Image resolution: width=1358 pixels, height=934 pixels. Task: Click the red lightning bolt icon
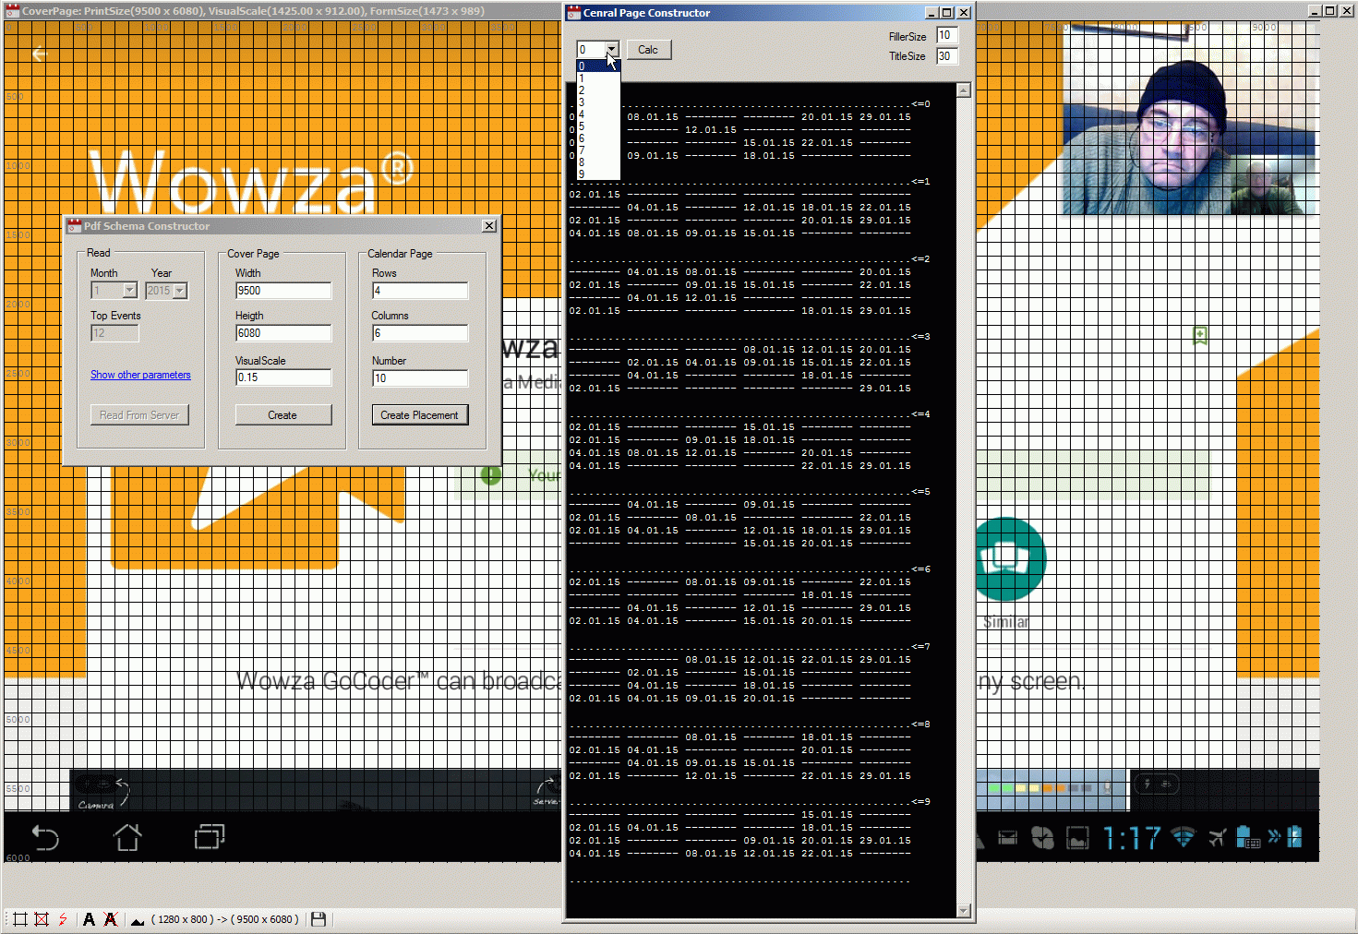63,919
